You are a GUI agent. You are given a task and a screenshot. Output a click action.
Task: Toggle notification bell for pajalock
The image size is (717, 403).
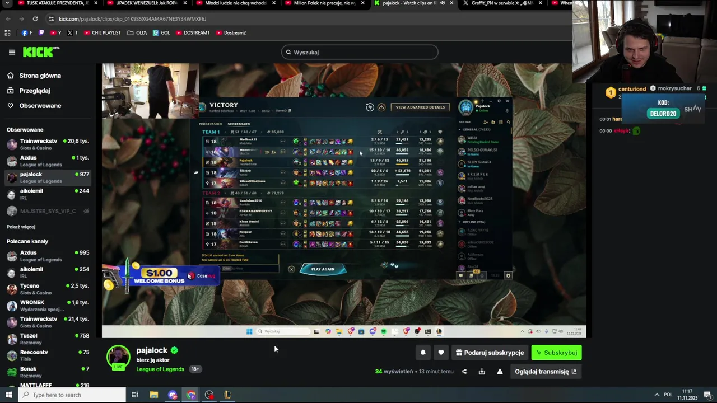(x=423, y=352)
